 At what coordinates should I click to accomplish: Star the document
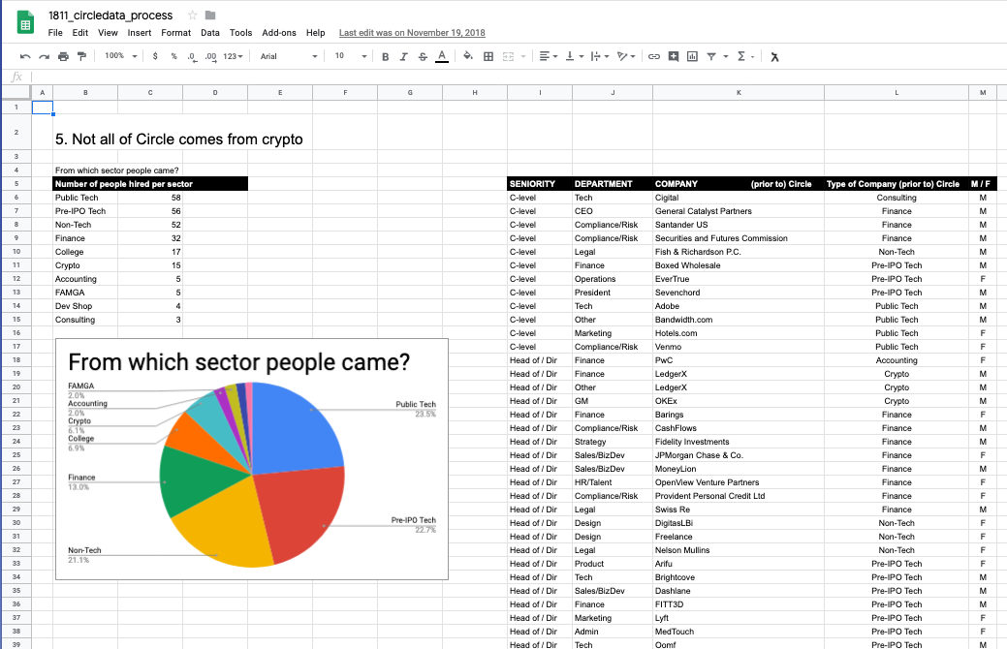pos(192,15)
